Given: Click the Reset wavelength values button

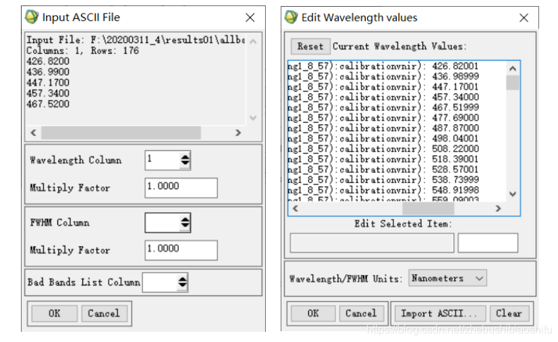Looking at the screenshot, I should [310, 46].
